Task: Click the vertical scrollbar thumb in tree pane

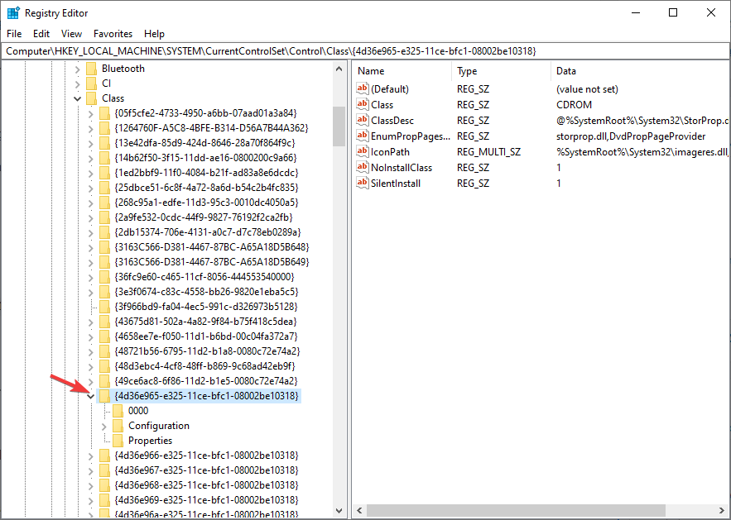Action: coord(339,126)
